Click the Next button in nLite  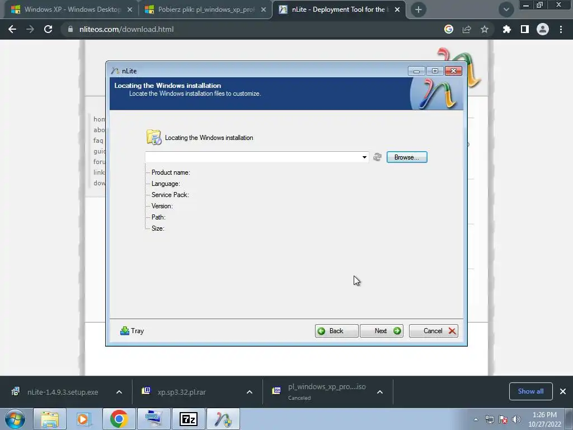pyautogui.click(x=382, y=331)
